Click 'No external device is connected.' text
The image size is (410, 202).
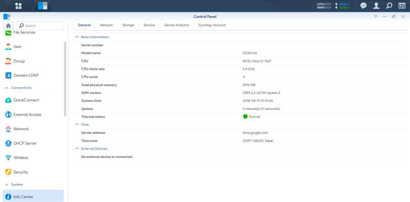coord(107,157)
